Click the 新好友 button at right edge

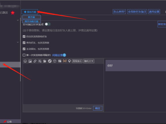(162, 24)
